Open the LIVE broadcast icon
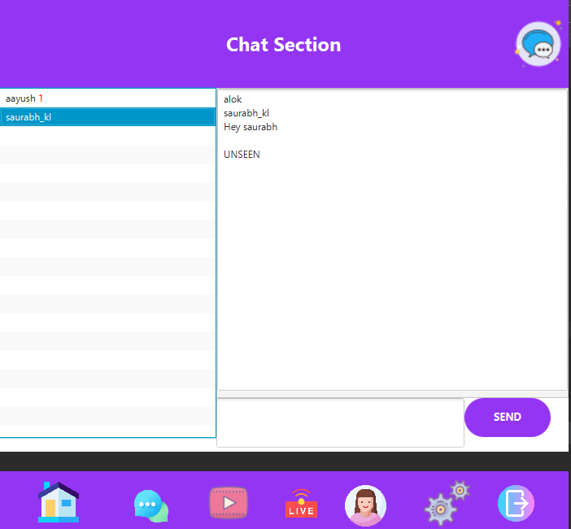This screenshot has width=571, height=529. tap(301, 503)
